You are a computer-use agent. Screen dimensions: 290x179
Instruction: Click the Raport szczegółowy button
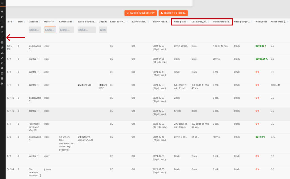[x=140, y=13]
